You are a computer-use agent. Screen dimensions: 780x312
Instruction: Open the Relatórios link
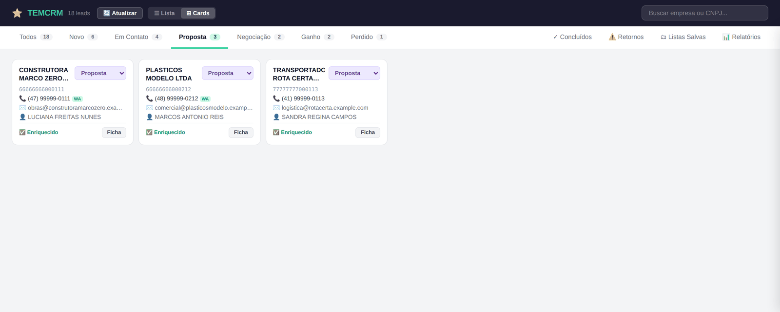(741, 37)
